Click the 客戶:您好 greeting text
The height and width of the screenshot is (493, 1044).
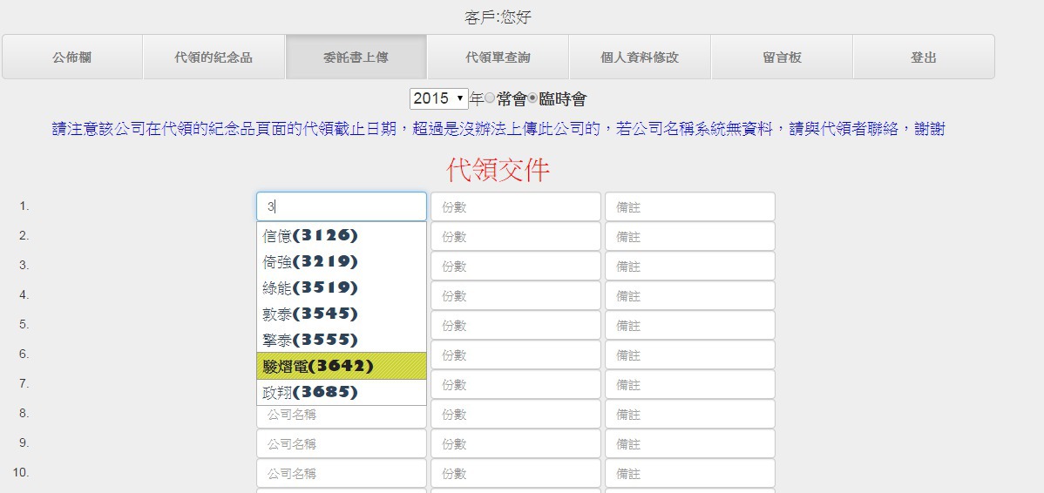coord(498,17)
